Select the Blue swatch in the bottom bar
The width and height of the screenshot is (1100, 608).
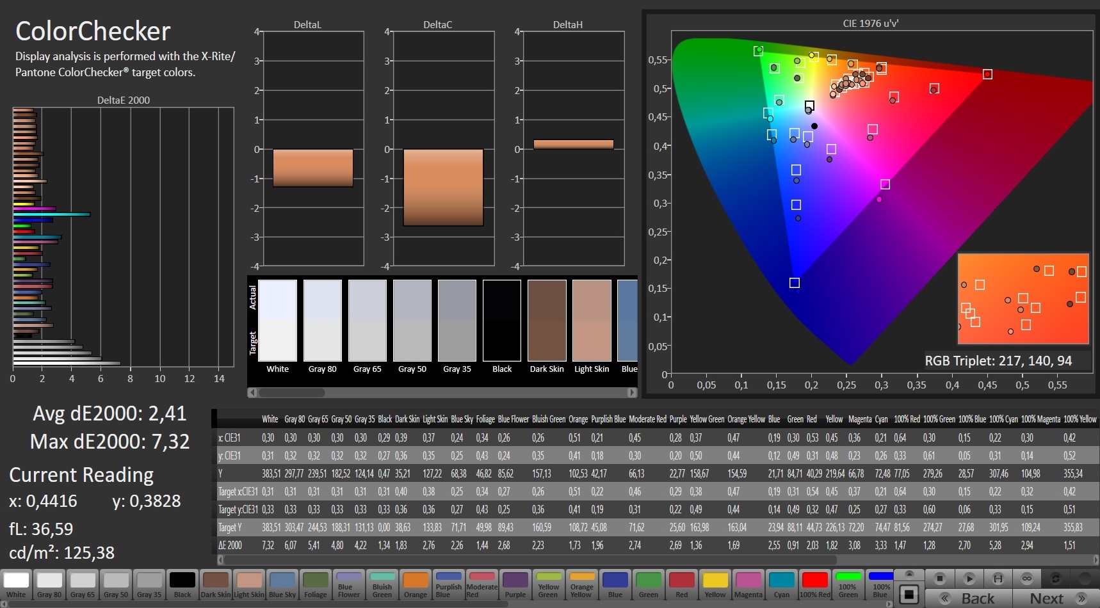pyautogui.click(x=615, y=585)
